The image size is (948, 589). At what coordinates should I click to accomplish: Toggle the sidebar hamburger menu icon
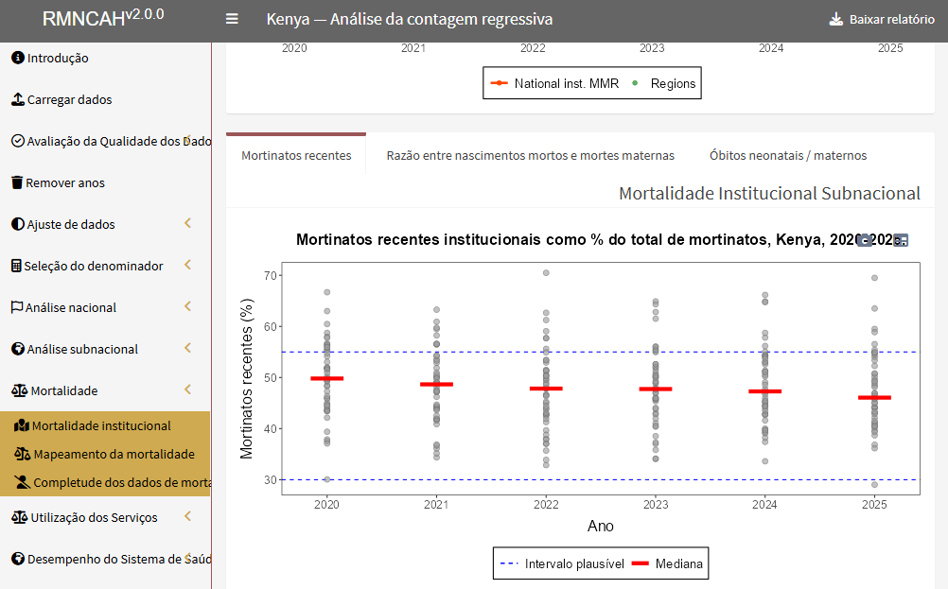(x=232, y=19)
